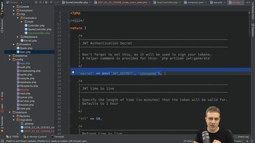Expand the Providers folder
255x143 pixels.
pyautogui.click(x=14, y=44)
